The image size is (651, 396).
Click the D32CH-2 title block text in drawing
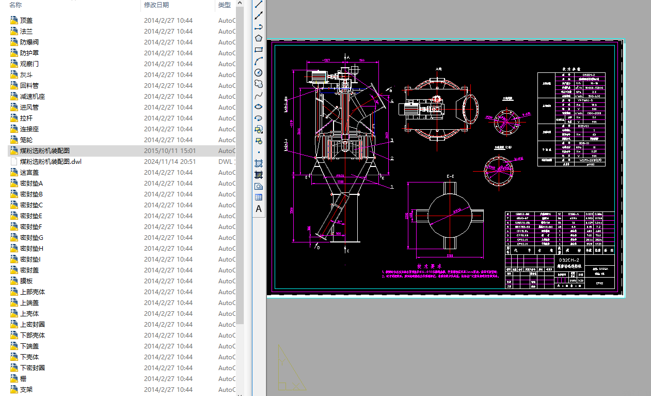[569, 260]
